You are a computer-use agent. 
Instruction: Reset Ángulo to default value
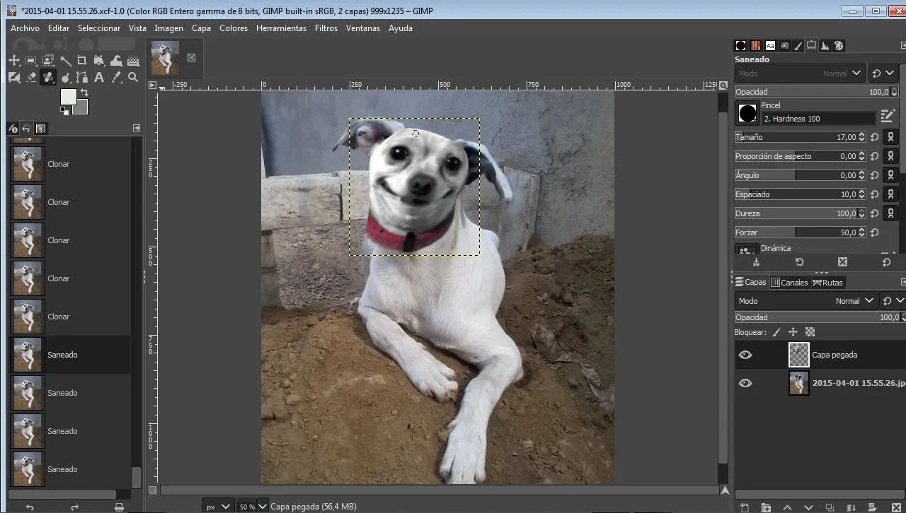point(874,175)
